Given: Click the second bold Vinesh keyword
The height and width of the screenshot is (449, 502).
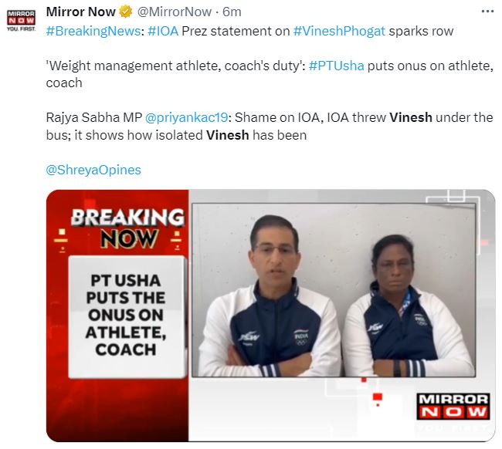Looking at the screenshot, I should coord(228,135).
